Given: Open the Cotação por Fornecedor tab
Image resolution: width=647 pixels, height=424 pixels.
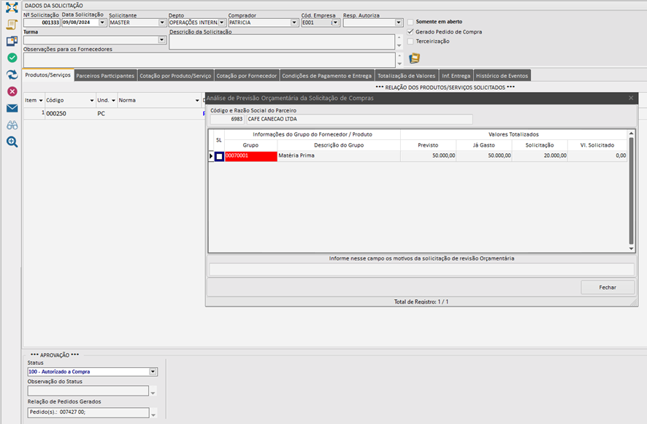Looking at the screenshot, I should 247,75.
